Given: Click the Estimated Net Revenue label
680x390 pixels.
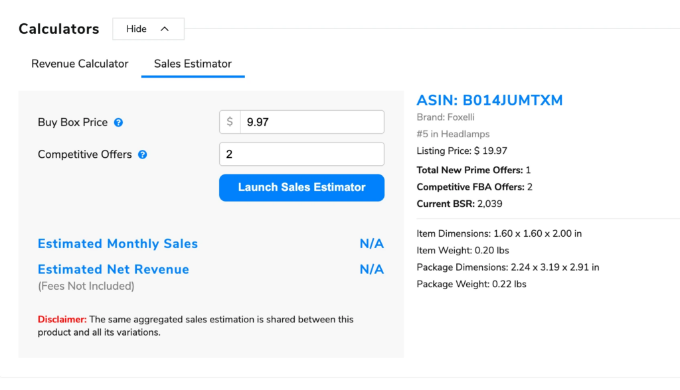Looking at the screenshot, I should 113,269.
